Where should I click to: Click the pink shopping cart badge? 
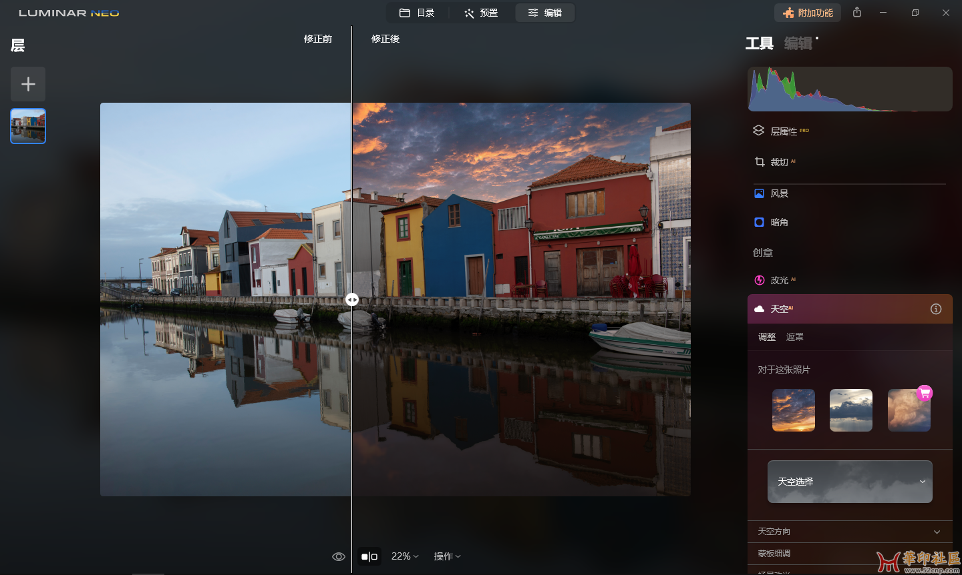[925, 393]
